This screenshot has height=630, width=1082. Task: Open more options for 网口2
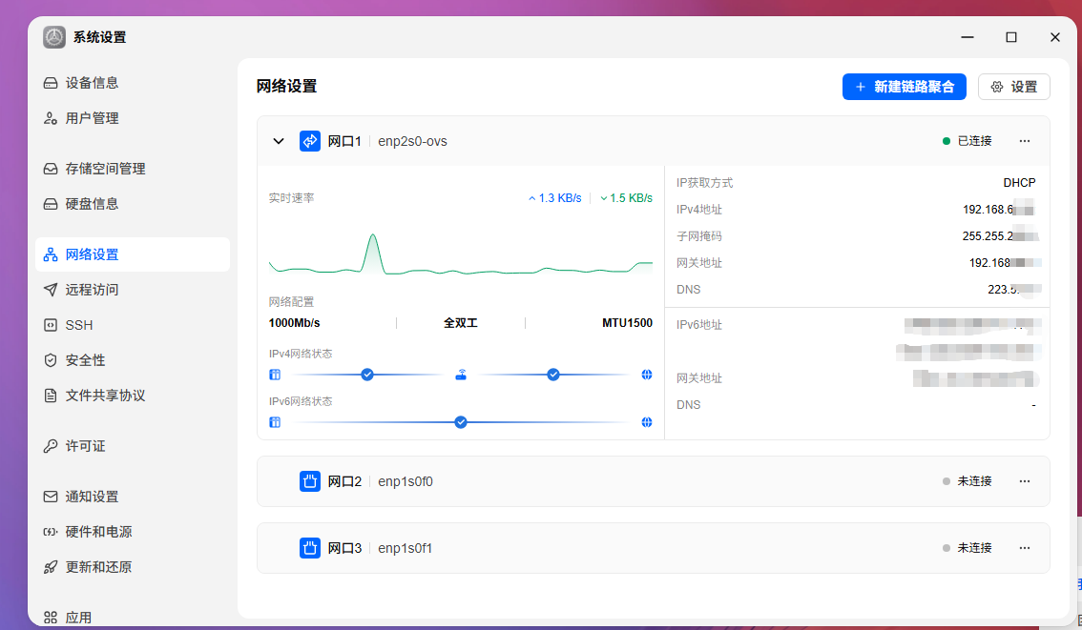tap(1025, 481)
